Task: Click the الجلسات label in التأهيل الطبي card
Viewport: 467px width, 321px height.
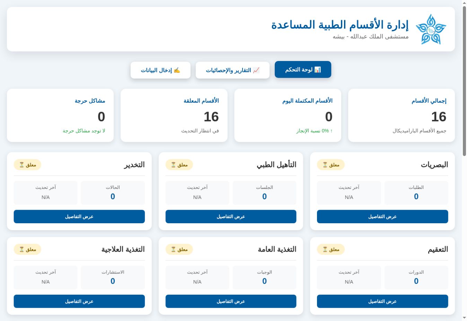Action: click(x=265, y=188)
